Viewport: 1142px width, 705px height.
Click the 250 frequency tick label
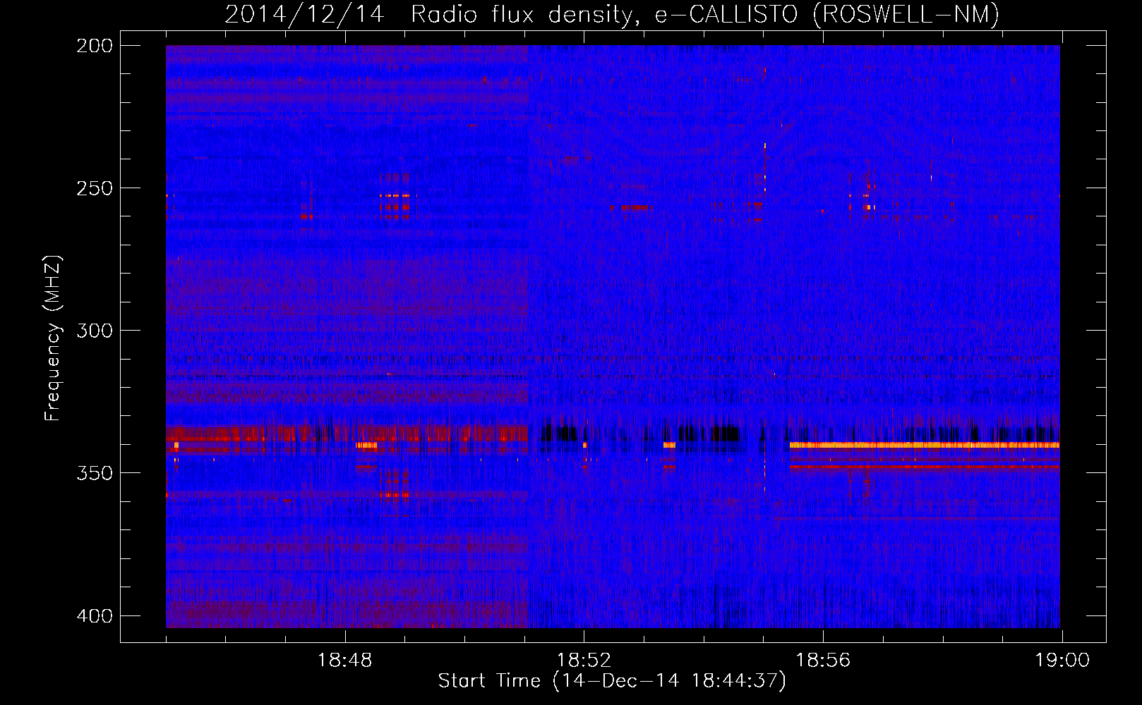tap(95, 188)
